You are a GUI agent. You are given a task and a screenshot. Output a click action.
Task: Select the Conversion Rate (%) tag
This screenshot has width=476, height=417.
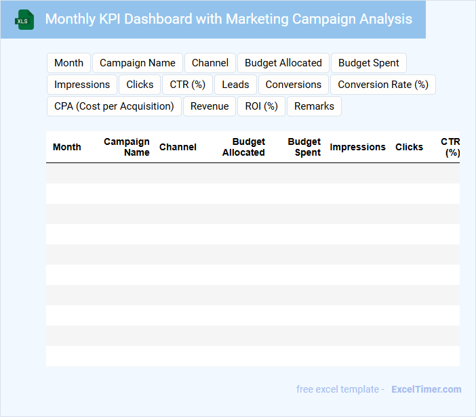point(383,85)
